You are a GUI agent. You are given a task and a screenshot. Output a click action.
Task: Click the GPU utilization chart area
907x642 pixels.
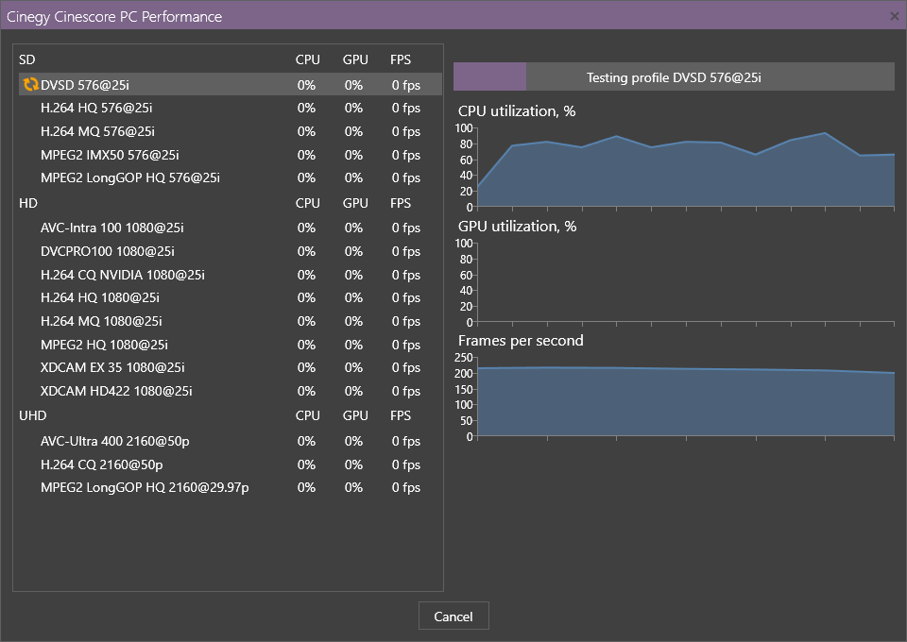pyautogui.click(x=686, y=282)
